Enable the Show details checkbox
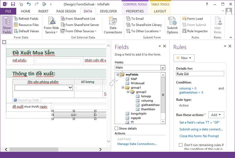This screenshot has width=235, height=158. pyautogui.click(x=117, y=128)
